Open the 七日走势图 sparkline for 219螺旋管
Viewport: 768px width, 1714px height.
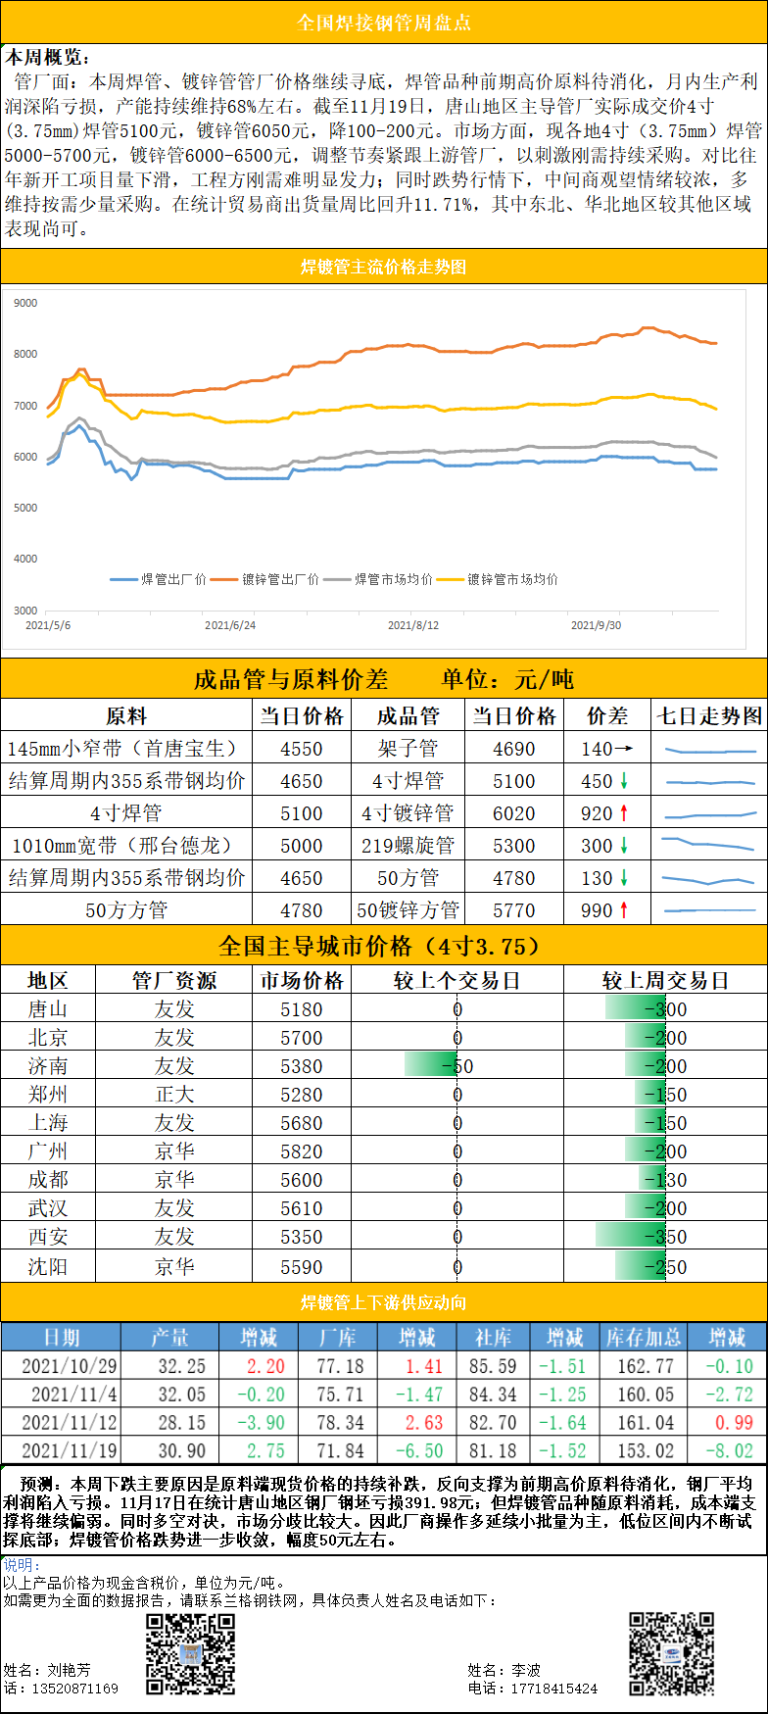tap(709, 844)
